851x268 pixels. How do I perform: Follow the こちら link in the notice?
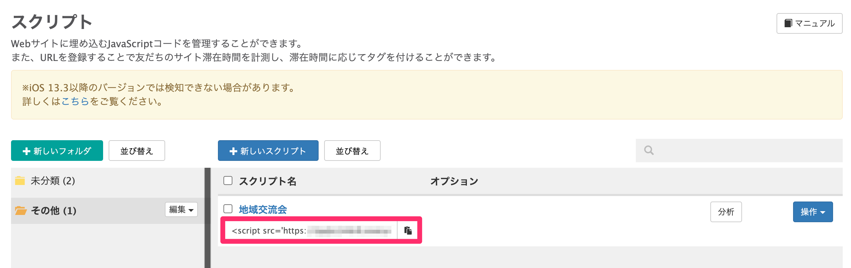click(x=75, y=101)
